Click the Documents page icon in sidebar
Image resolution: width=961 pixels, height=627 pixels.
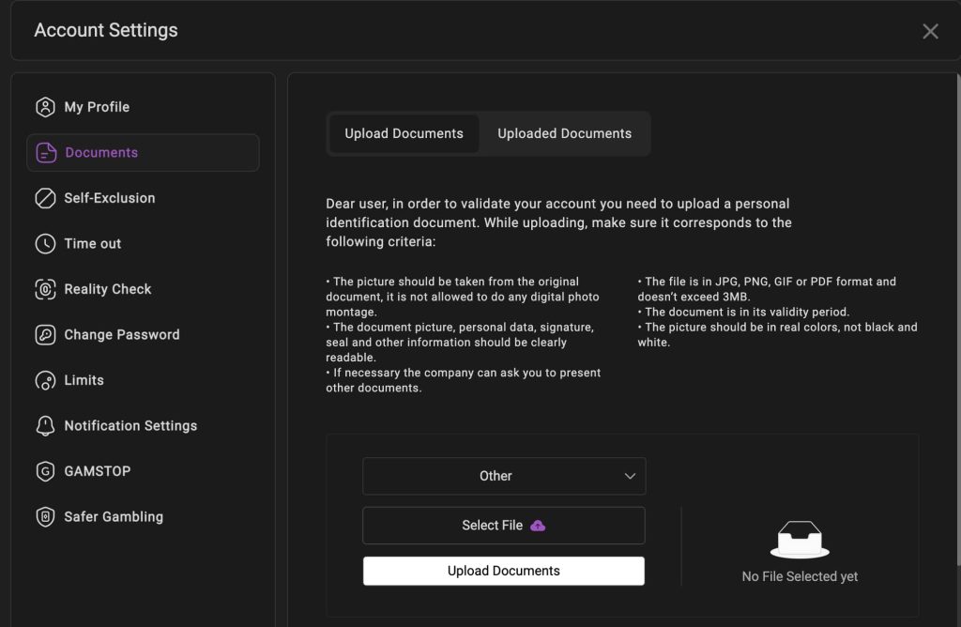pyautogui.click(x=46, y=153)
